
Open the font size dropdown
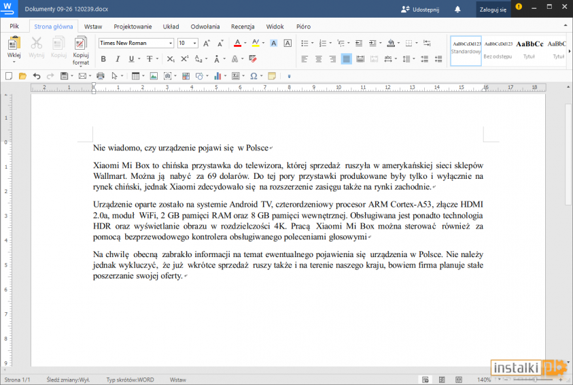pyautogui.click(x=195, y=43)
